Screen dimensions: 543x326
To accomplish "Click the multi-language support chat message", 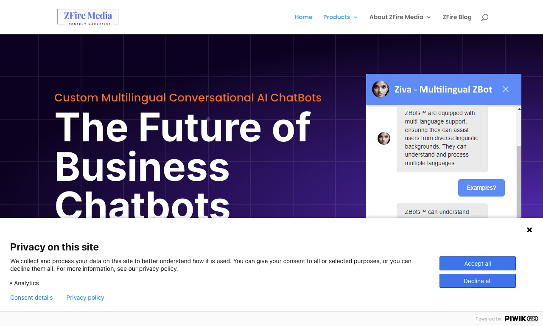I will pos(442,138).
